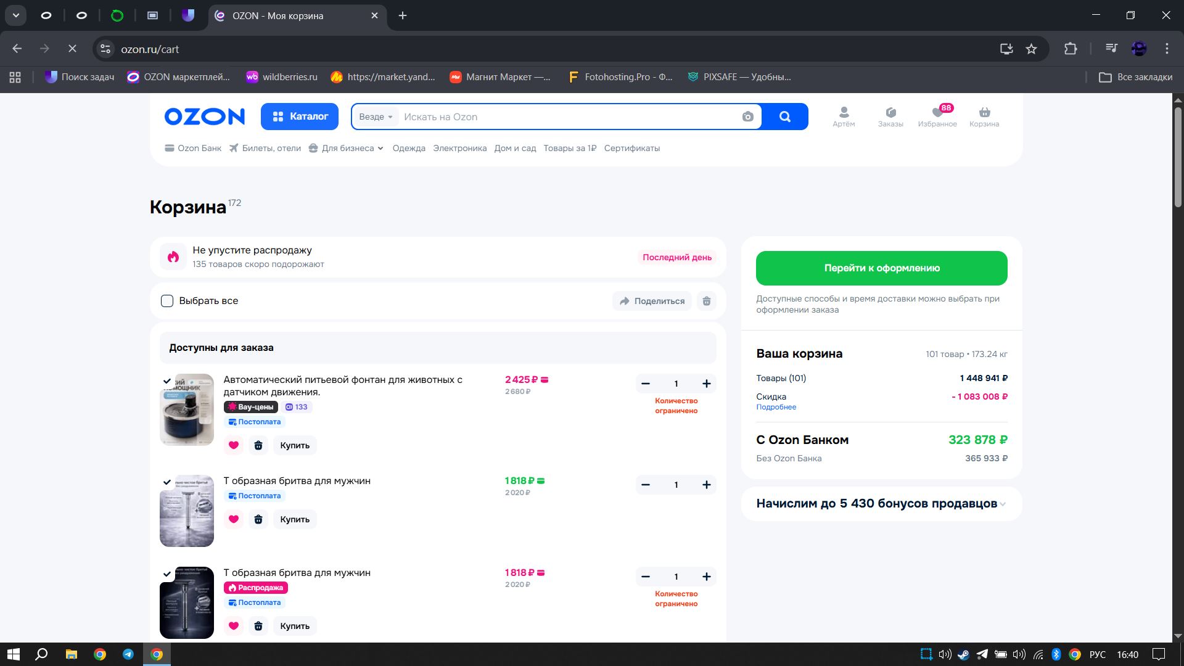Click the camera image search icon

(x=747, y=117)
